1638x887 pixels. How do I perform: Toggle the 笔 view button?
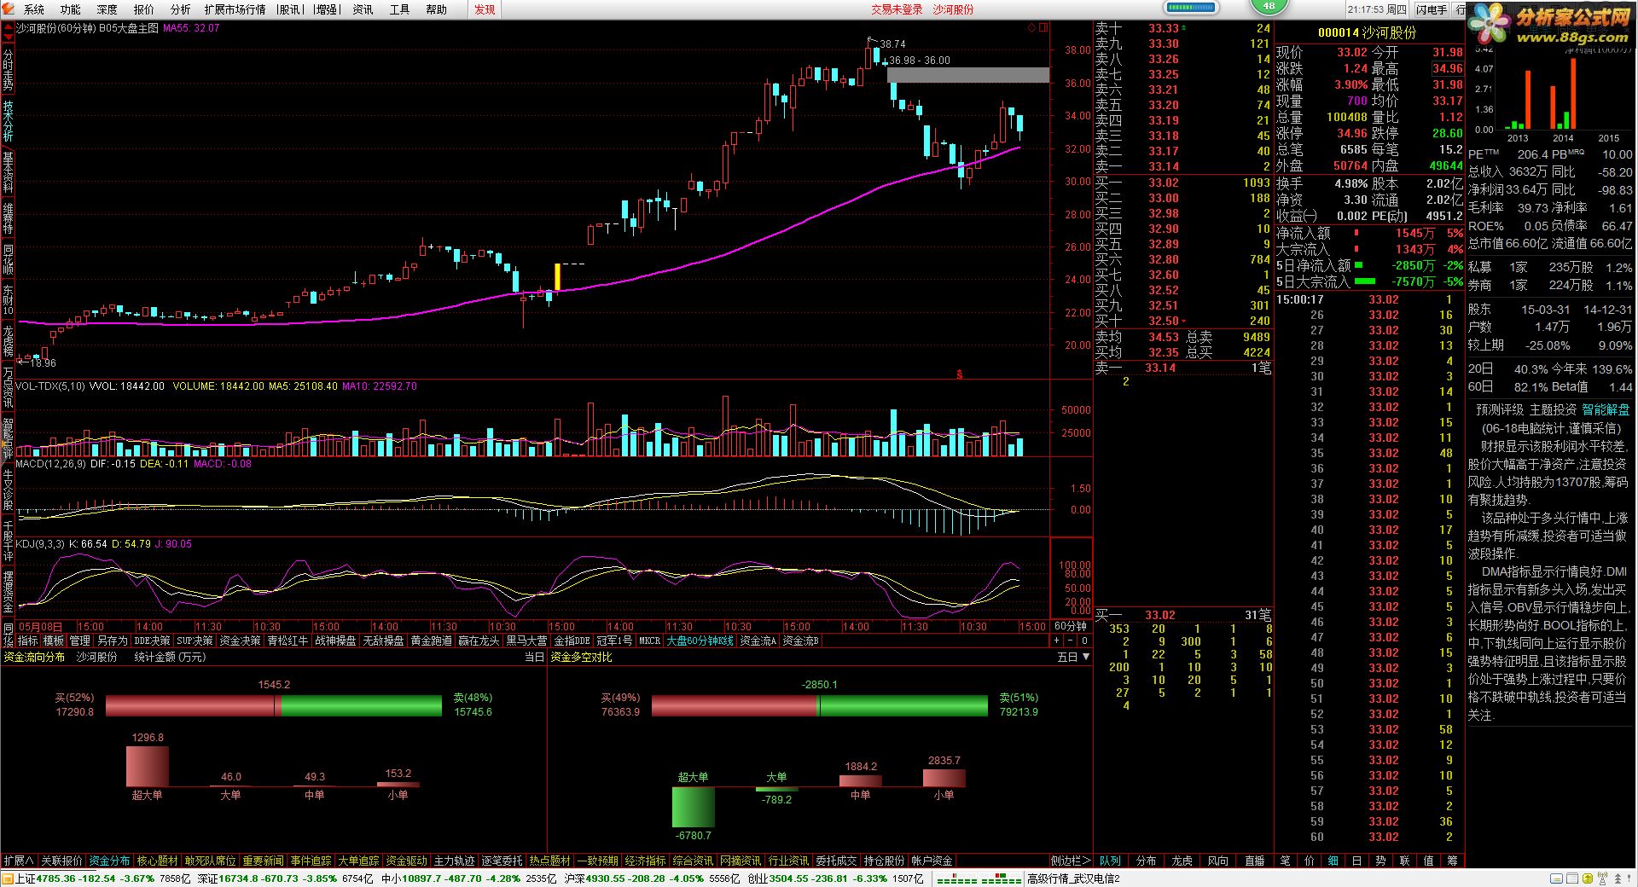(x=1286, y=861)
